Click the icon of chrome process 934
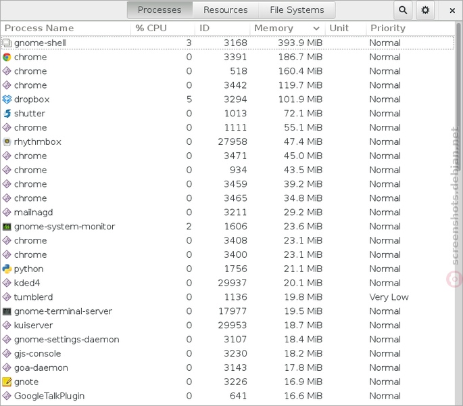This screenshot has height=406, width=463. tap(7, 170)
